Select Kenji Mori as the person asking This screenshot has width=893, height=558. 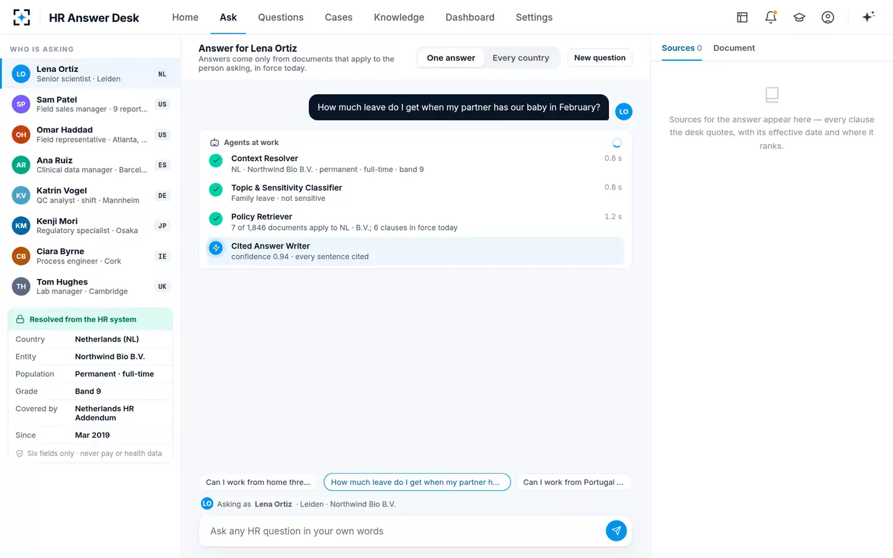pos(91,226)
